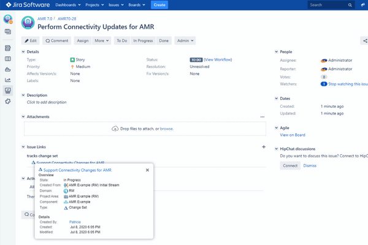Open attachments options ellipsis menu

coord(262,117)
